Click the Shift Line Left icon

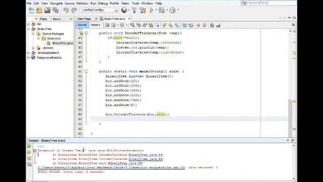pos(185,25)
